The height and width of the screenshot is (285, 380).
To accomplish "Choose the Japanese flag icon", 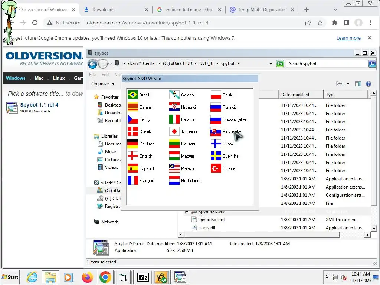I will pyautogui.click(x=174, y=131).
